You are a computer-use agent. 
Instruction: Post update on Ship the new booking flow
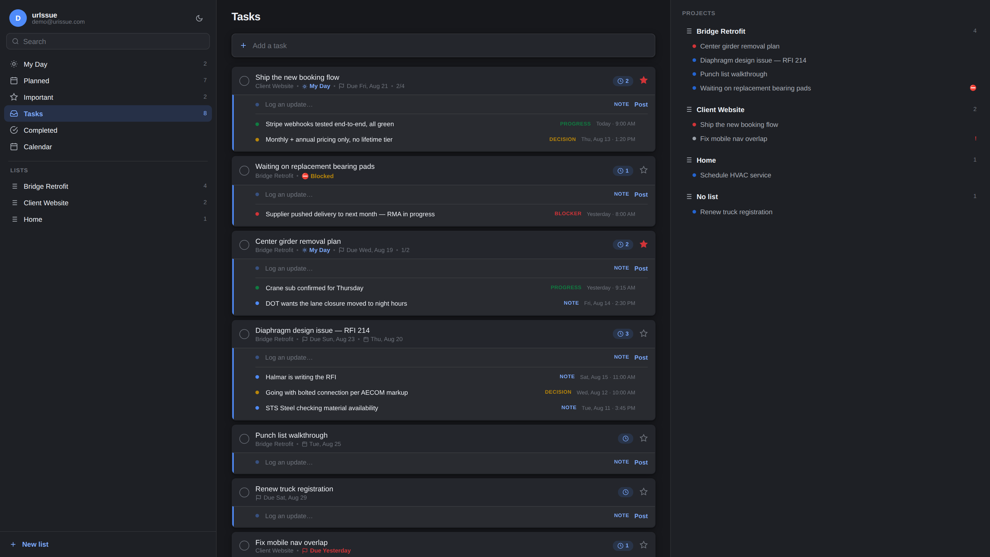(x=641, y=105)
